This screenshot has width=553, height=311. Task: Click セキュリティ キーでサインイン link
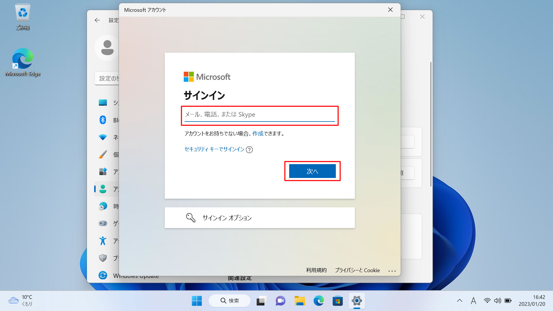coord(214,149)
